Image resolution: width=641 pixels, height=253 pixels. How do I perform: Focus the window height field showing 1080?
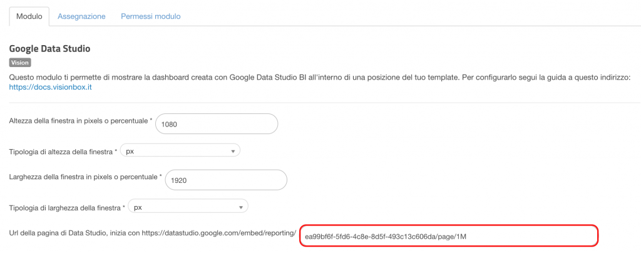(x=217, y=123)
